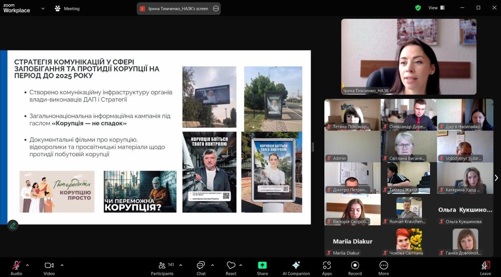Open screen share options ellipsis

[x=216, y=8]
